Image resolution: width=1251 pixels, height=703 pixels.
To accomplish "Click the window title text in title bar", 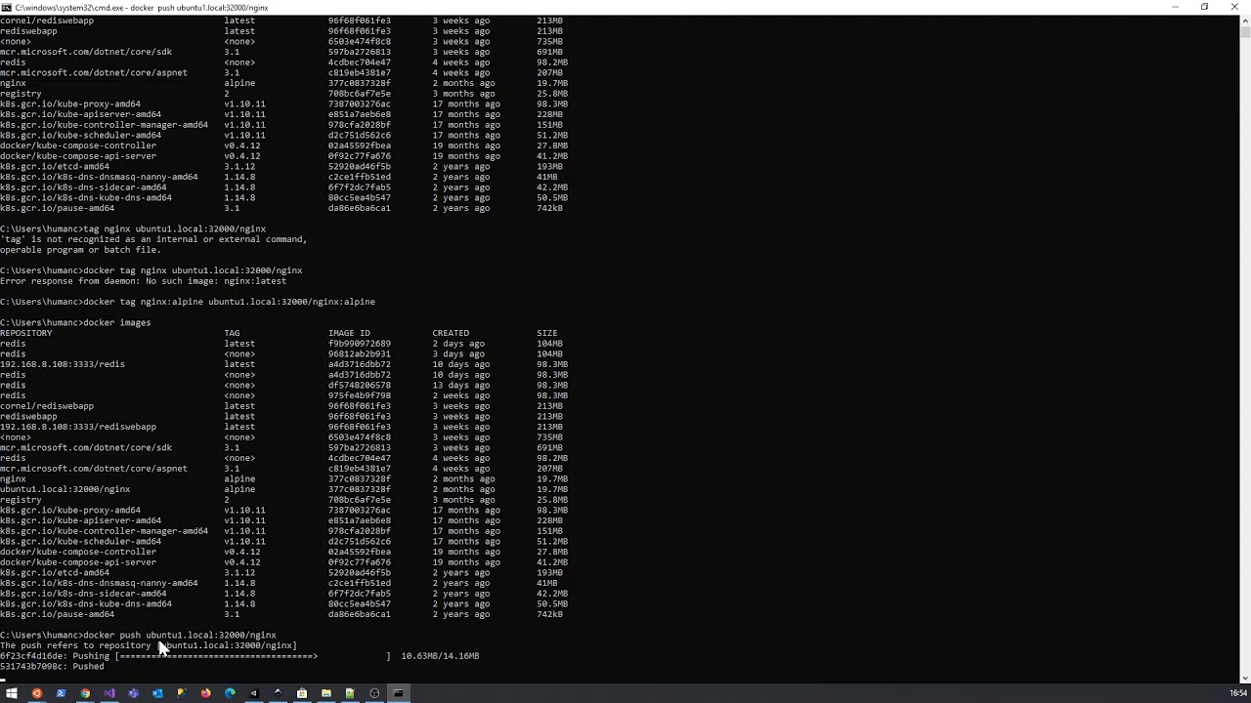I will (x=142, y=7).
